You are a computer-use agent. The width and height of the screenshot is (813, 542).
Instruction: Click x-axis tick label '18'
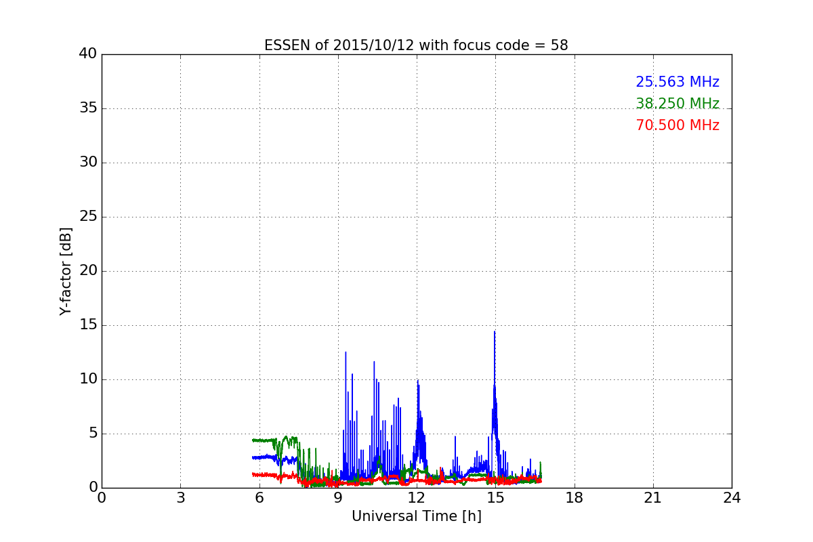click(x=575, y=498)
